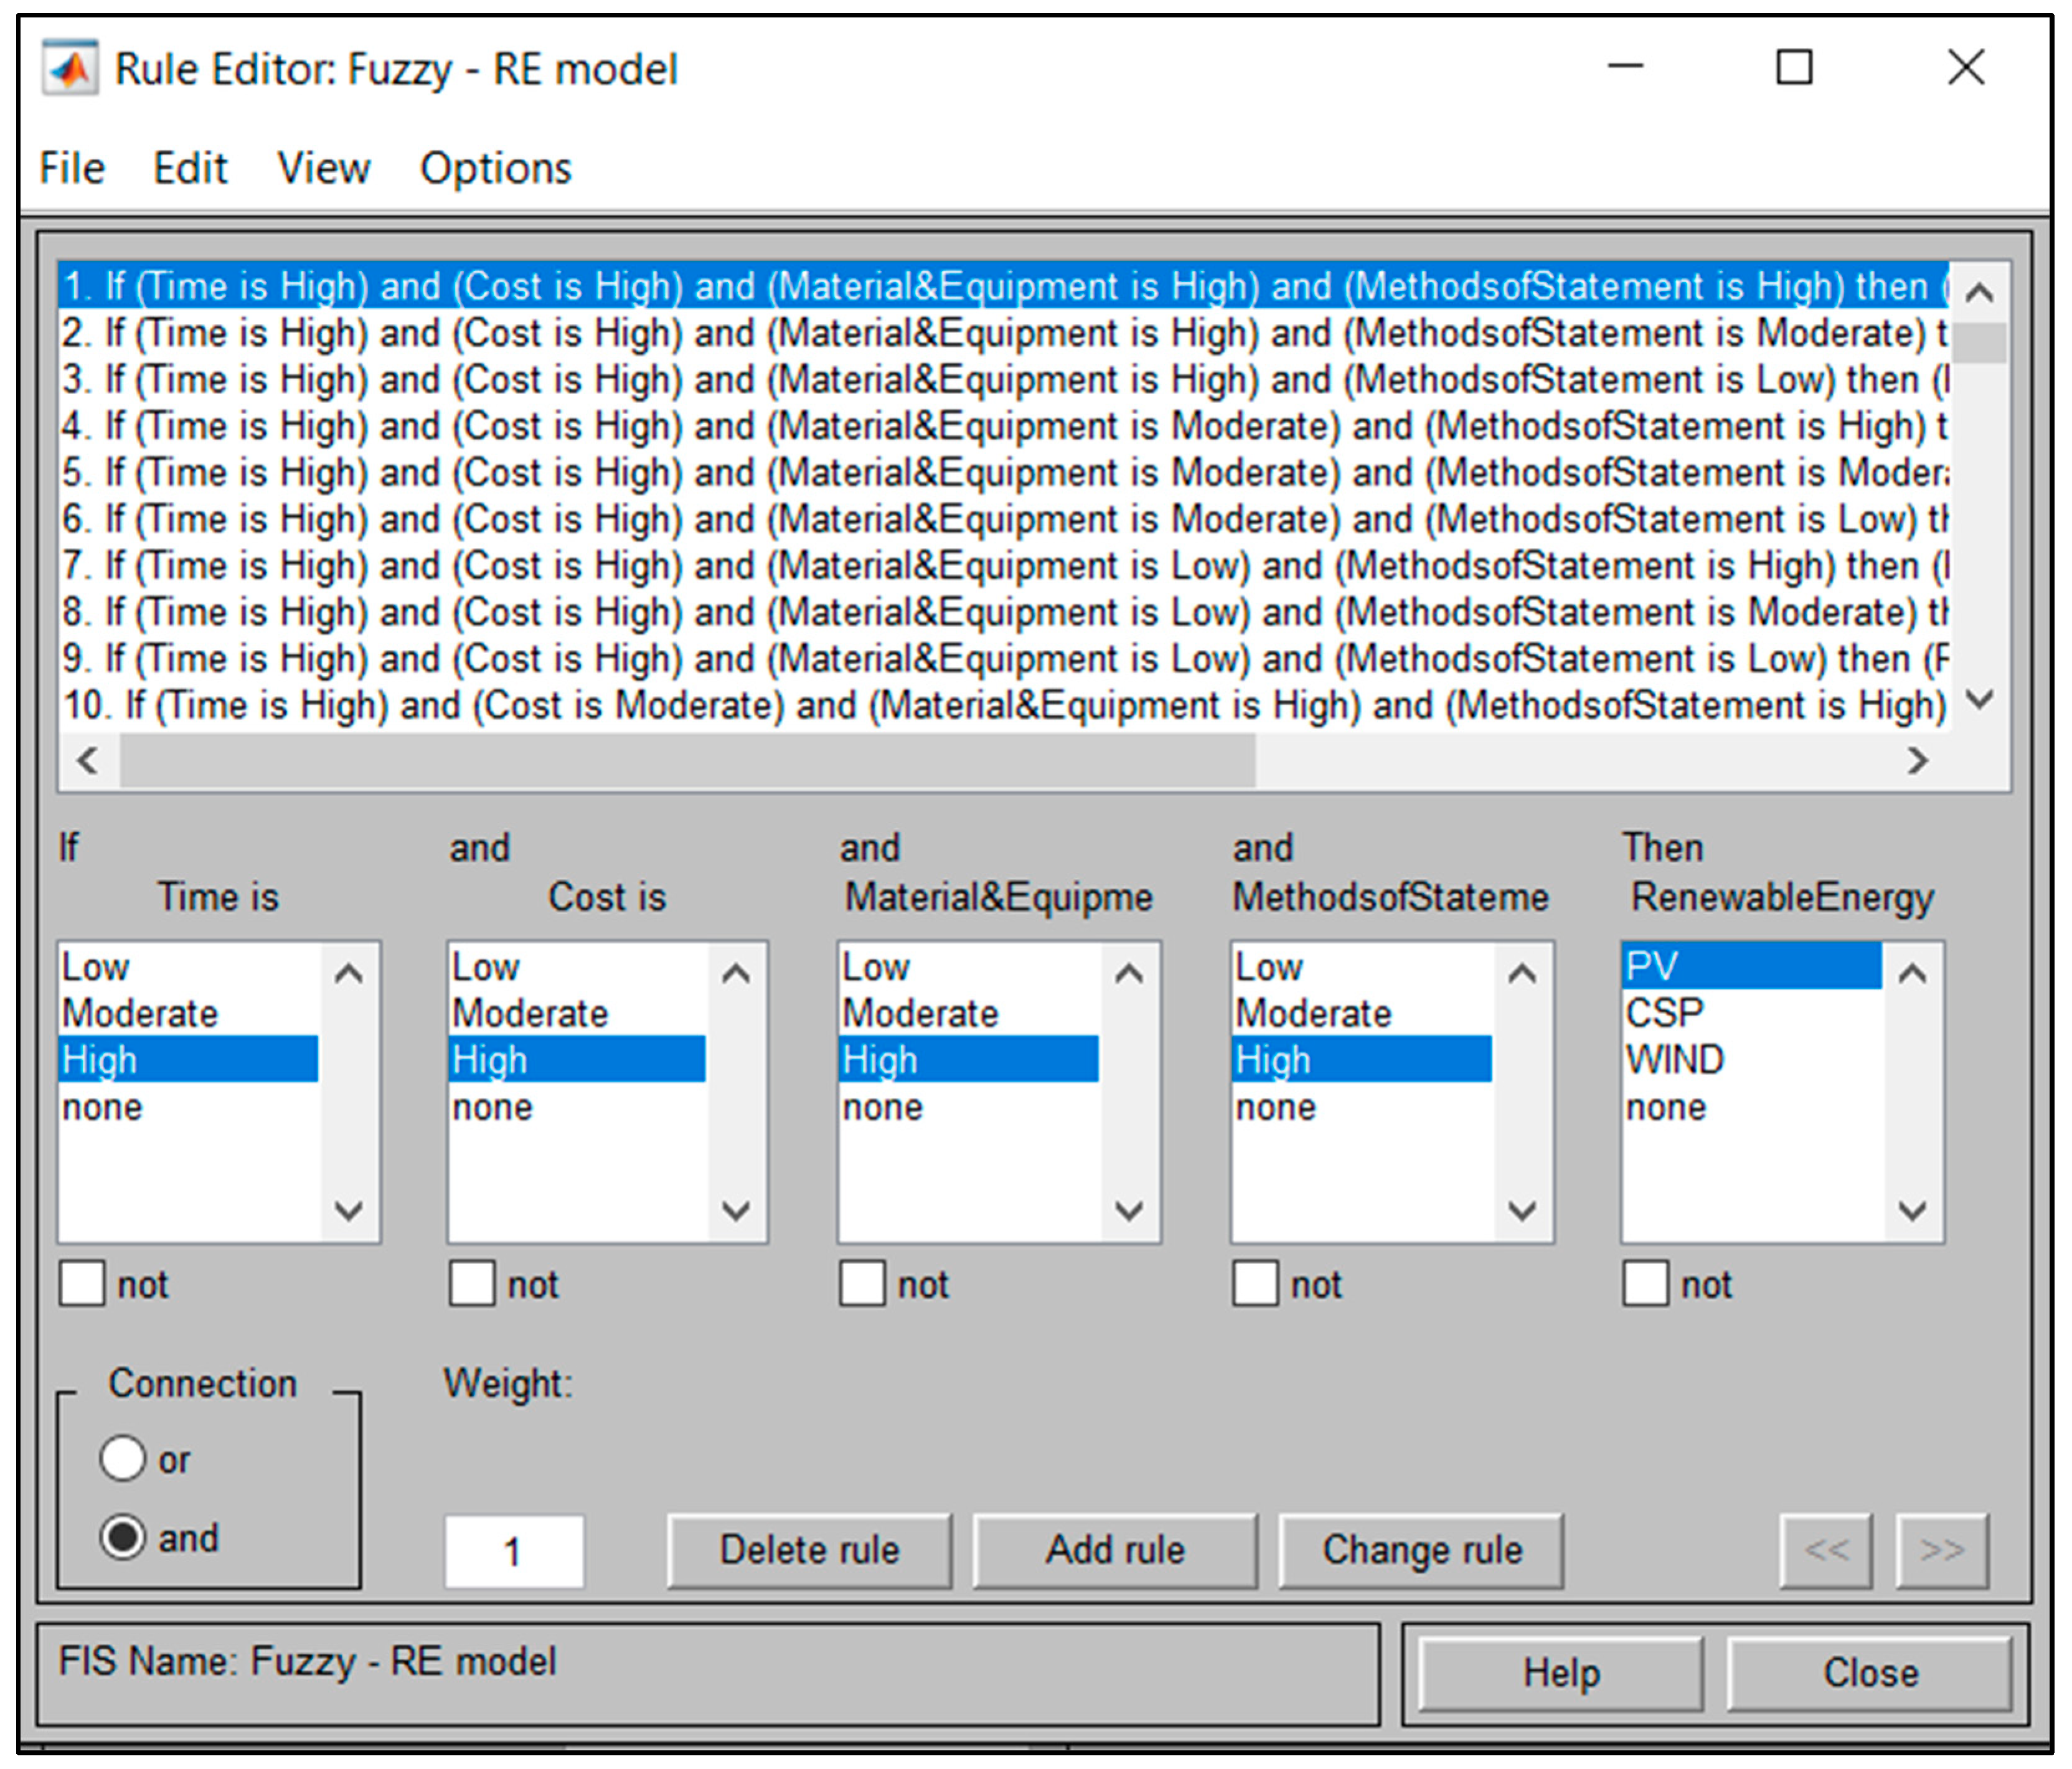
Task: Click the Weight input field
Action: [514, 1551]
